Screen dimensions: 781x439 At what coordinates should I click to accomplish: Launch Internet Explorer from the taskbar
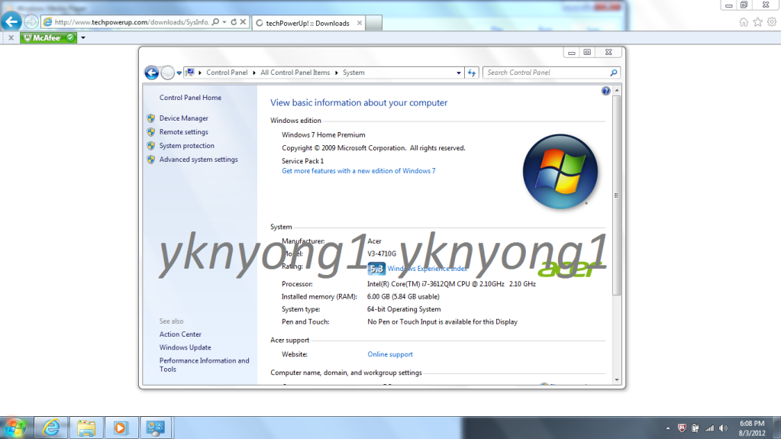[x=51, y=428]
